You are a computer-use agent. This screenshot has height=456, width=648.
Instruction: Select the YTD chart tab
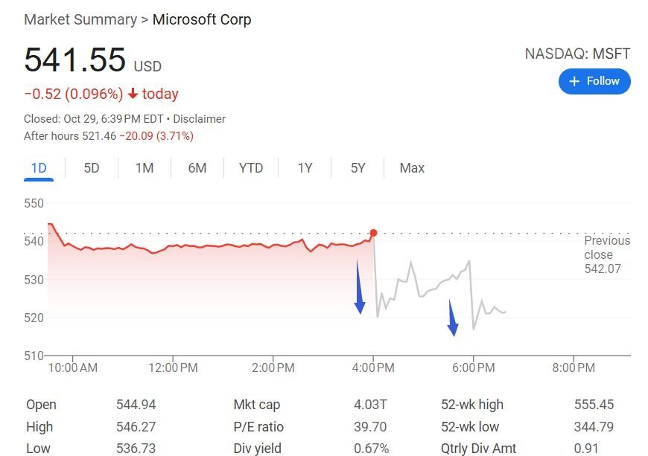(251, 168)
